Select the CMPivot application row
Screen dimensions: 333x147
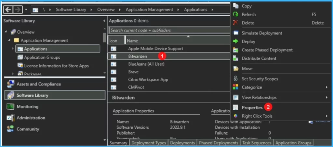[x=169, y=87]
